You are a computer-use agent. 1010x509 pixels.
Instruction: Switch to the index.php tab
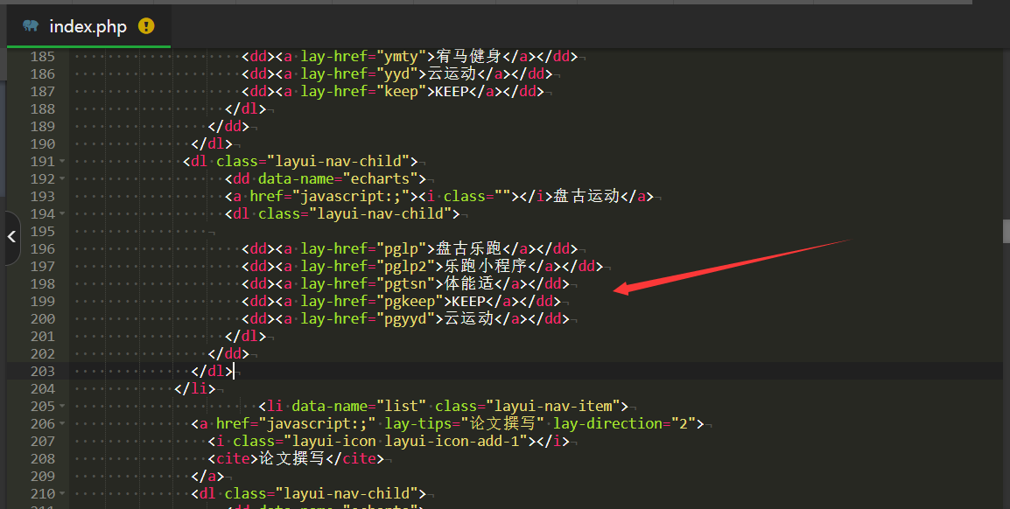tap(88, 26)
